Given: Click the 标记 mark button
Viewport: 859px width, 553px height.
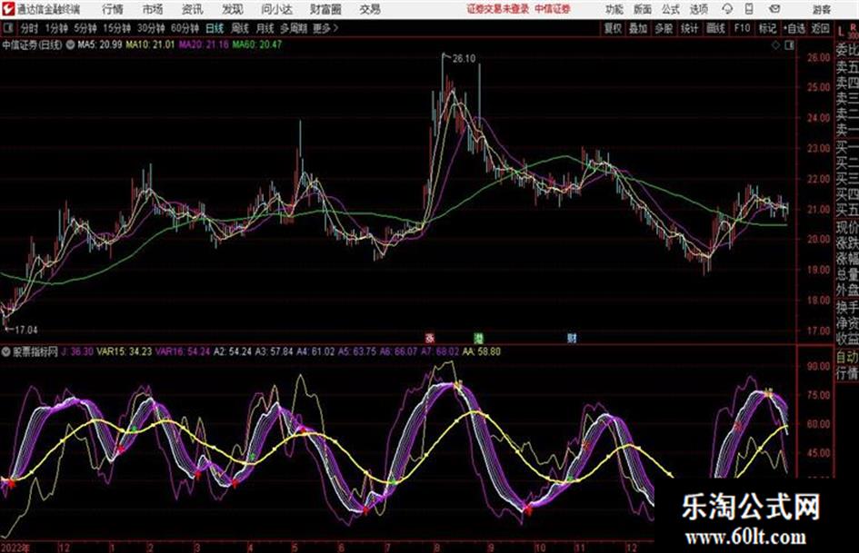Looking at the screenshot, I should coord(767,28).
